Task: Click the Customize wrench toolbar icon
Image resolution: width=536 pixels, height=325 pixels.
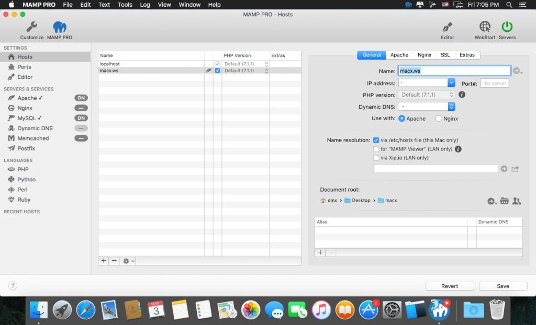Action: click(x=32, y=28)
